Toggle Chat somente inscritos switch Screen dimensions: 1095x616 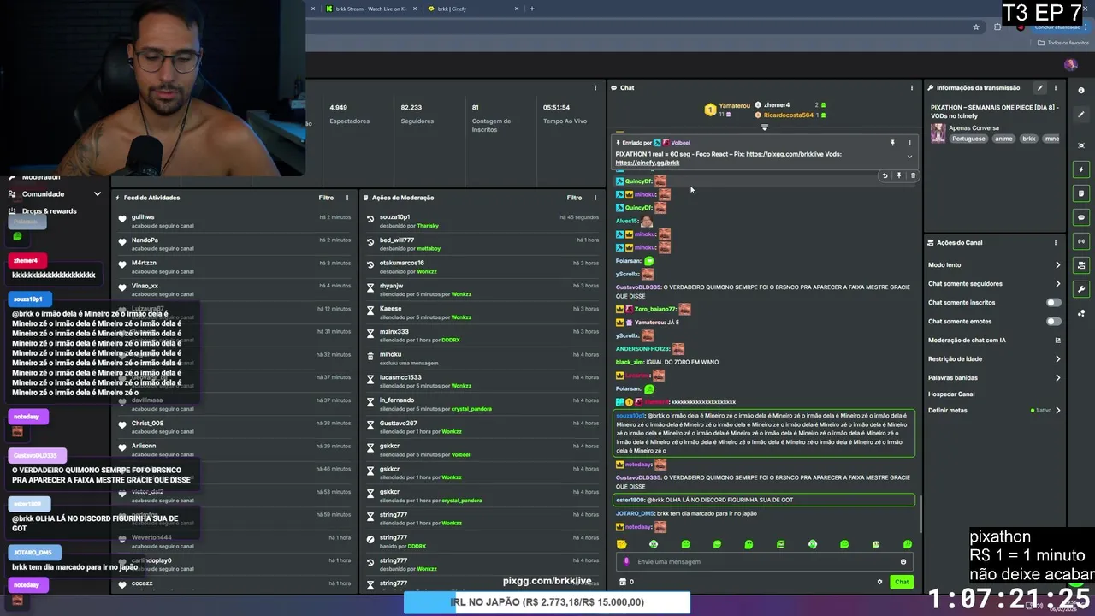[1054, 302]
